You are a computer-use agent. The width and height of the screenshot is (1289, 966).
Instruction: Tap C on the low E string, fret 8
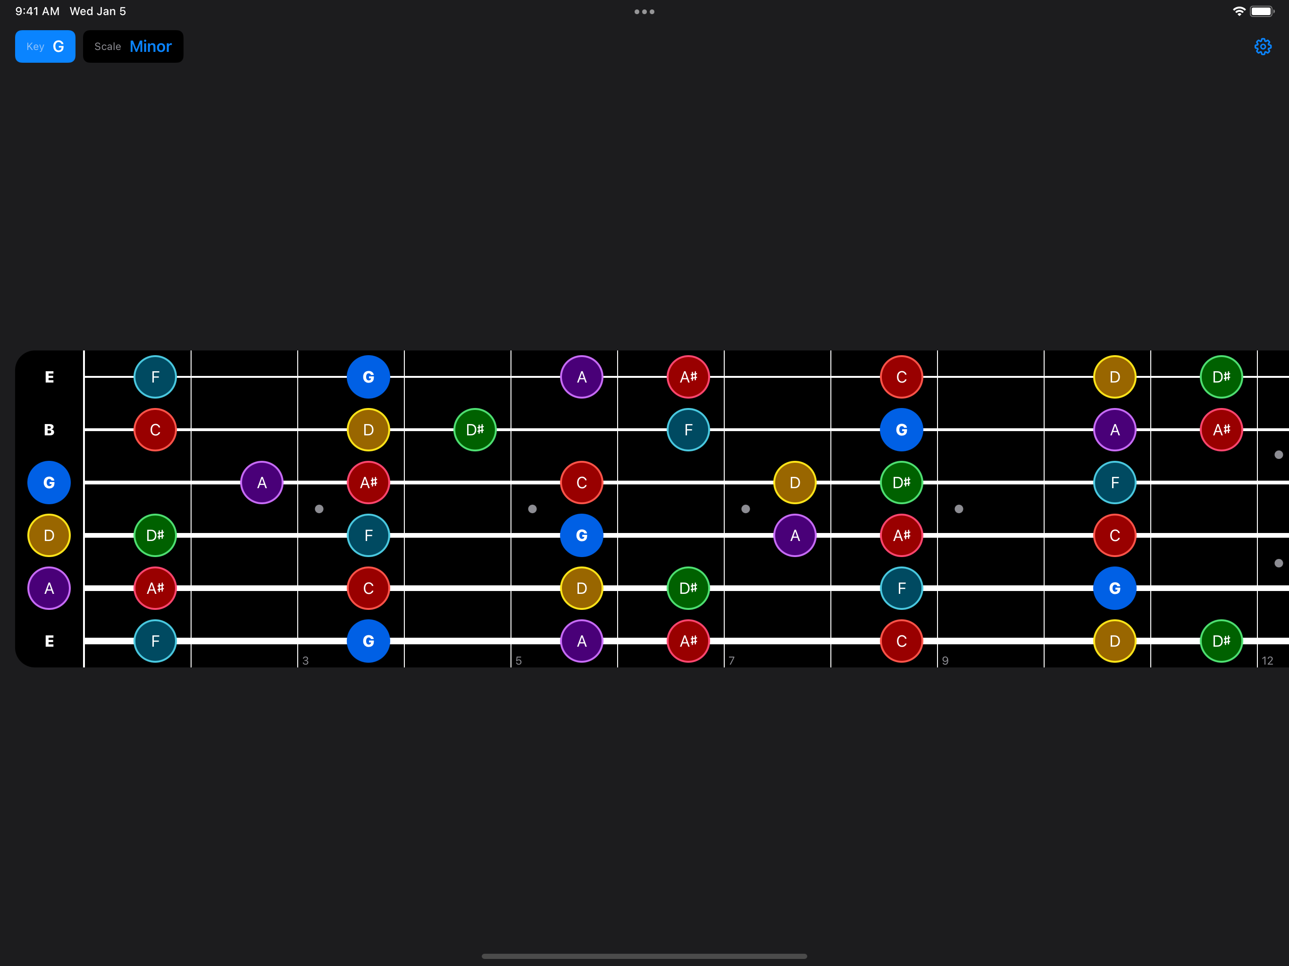(902, 641)
